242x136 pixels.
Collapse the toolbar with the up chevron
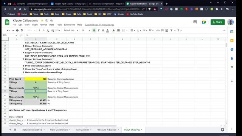(x=224, y=30)
